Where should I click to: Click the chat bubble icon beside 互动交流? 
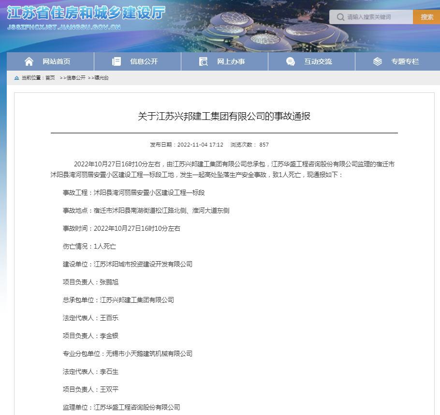(291, 61)
